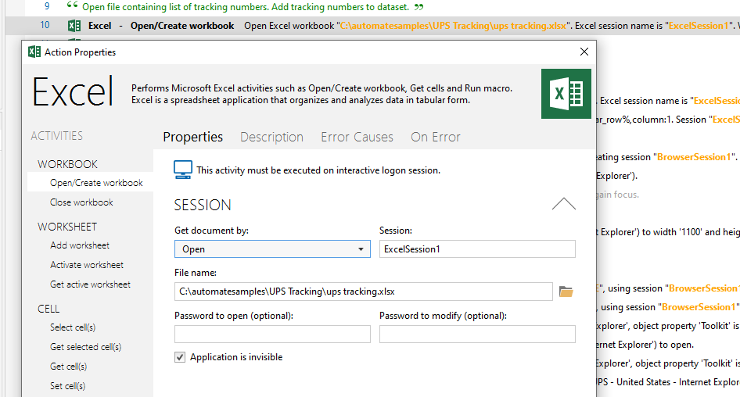Select step 9 comment line
This screenshot has height=397, width=740.
[246, 6]
